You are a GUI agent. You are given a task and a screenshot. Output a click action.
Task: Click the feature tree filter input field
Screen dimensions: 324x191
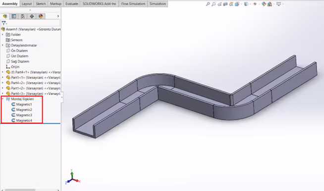(x=33, y=23)
